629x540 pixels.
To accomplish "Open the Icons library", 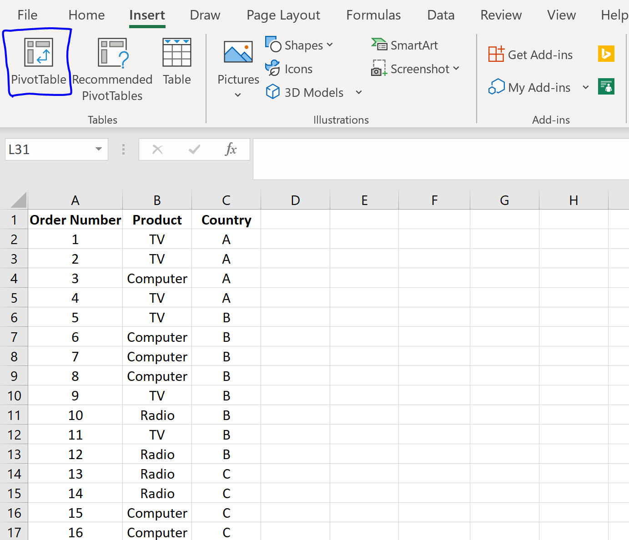I will pyautogui.click(x=289, y=69).
